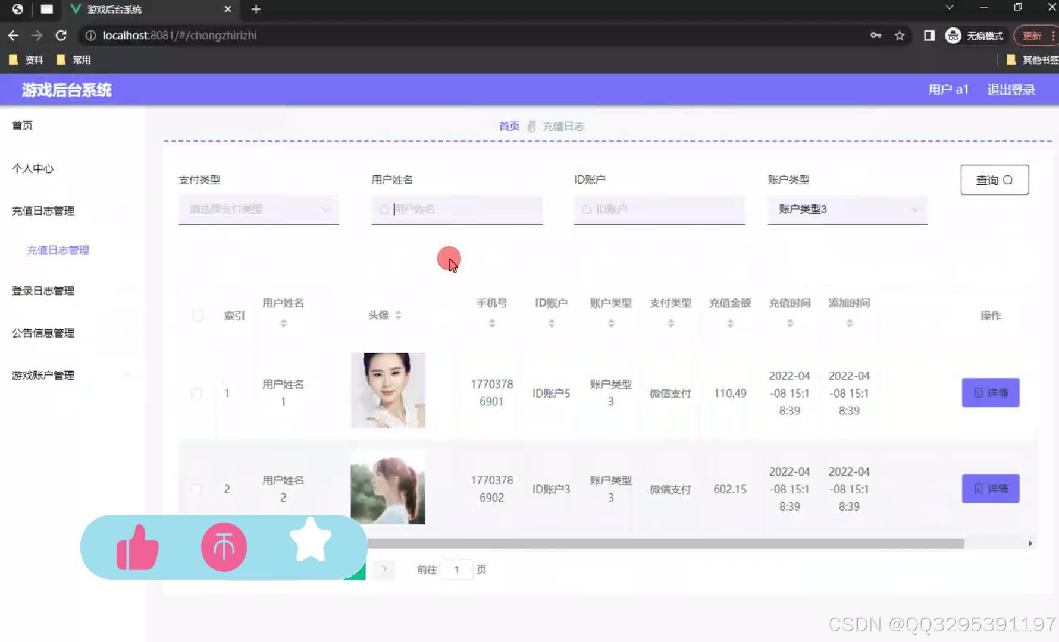This screenshot has width=1059, height=642.
Task: Check the row 2 checkbox
Action: pyautogui.click(x=196, y=489)
